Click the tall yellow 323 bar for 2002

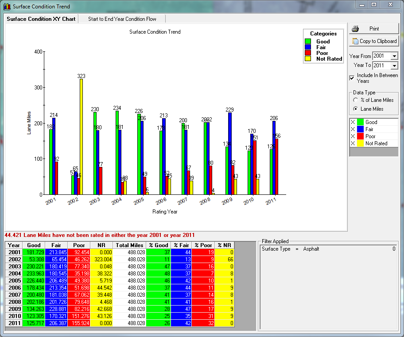[81, 137]
